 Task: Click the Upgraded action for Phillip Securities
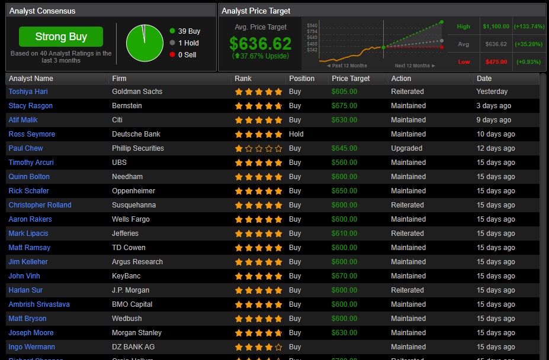[406, 148]
